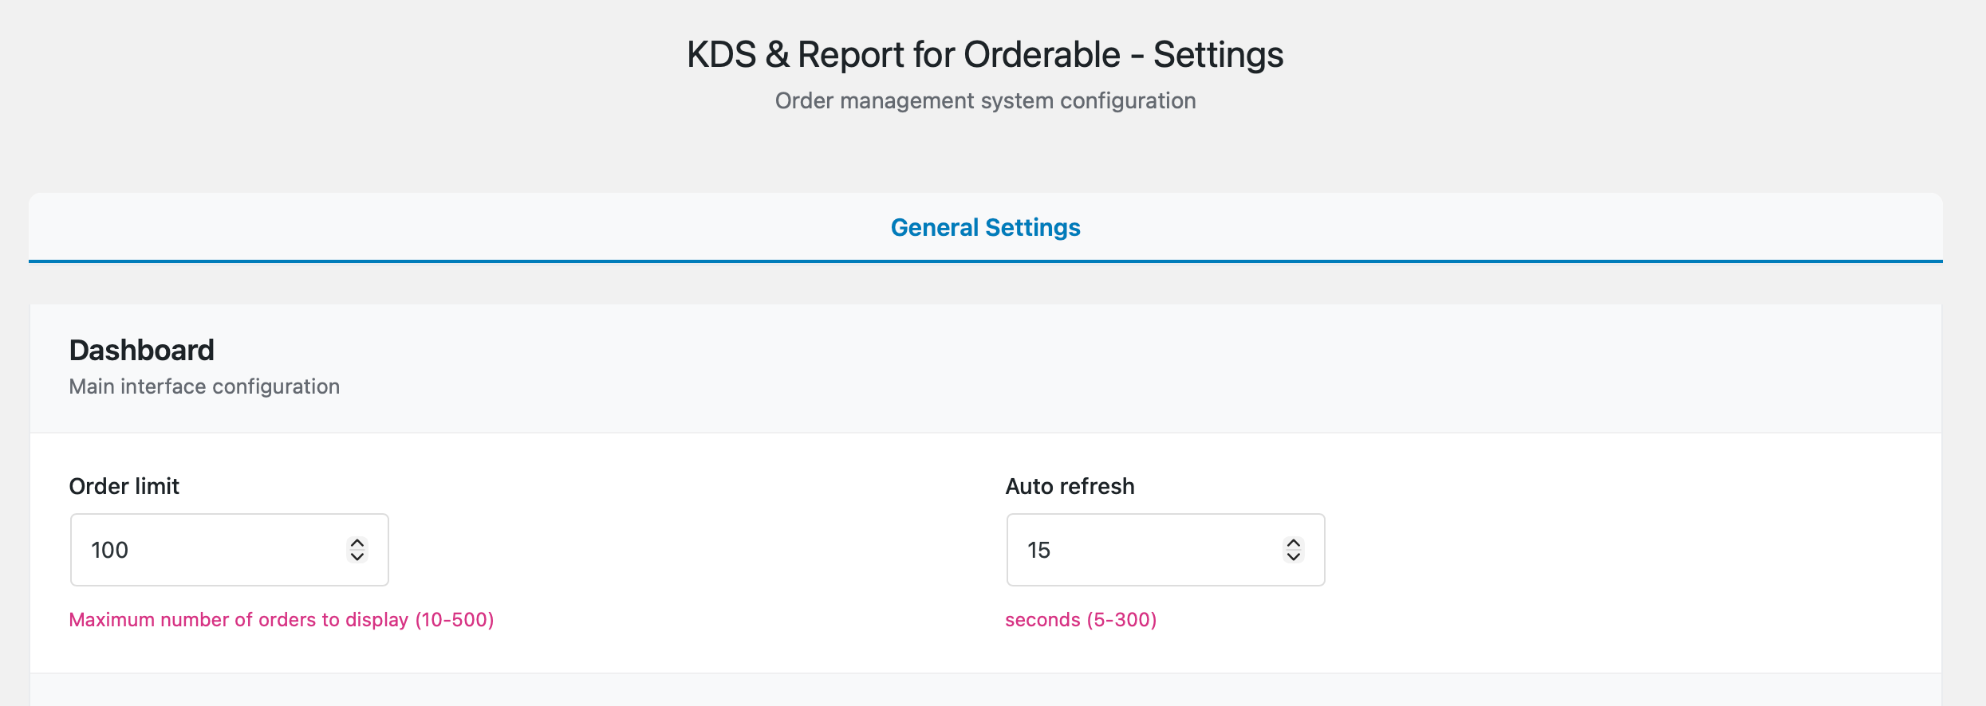Increase the order limit using its spinner

click(x=357, y=543)
